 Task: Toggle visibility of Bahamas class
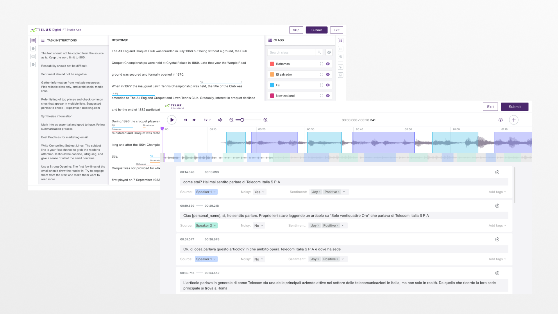pos(328,64)
